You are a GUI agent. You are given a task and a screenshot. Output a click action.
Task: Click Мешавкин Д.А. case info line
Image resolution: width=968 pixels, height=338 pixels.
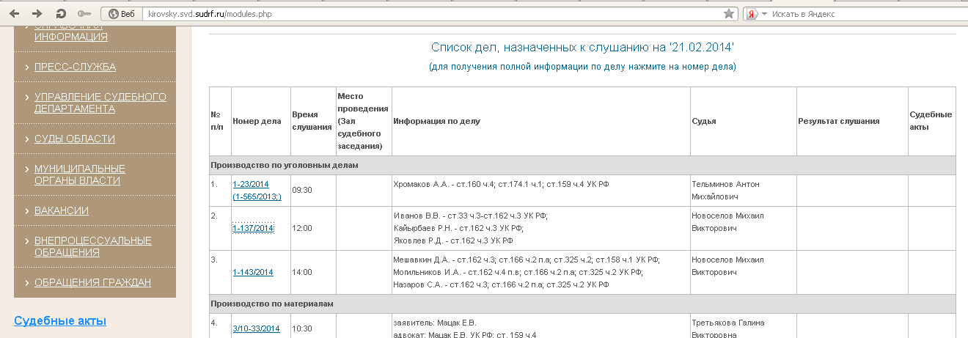[527, 260]
